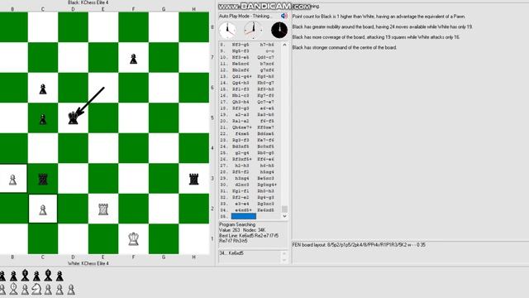Image resolution: width=529 pixels, height=298 pixels.
Task: Select the black rook on c3
Action: click(x=43, y=179)
